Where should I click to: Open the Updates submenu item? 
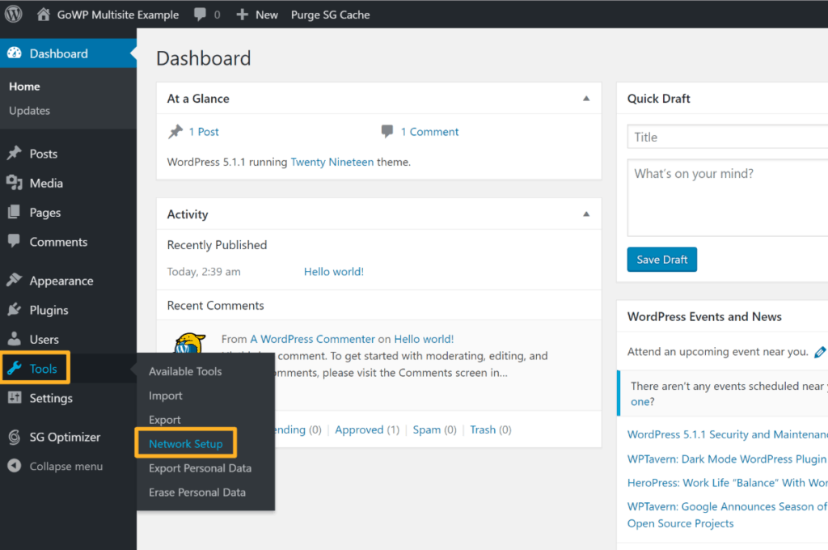pos(30,111)
